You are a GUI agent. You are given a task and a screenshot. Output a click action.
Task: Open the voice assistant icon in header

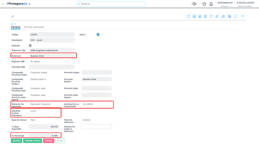194,4
